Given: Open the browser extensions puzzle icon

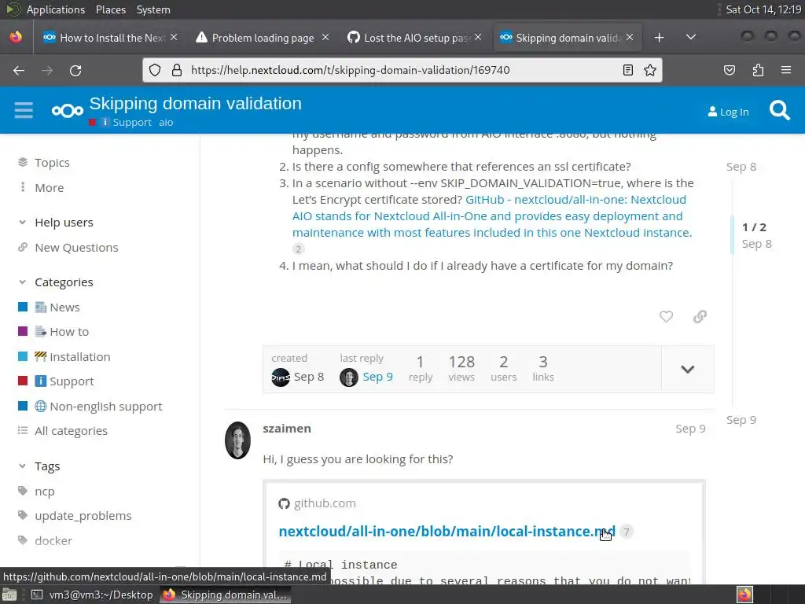Looking at the screenshot, I should [x=758, y=70].
